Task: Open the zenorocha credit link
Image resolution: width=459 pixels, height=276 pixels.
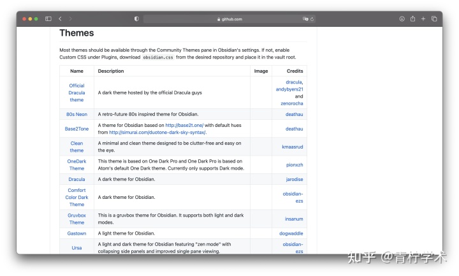Action: click(291, 103)
